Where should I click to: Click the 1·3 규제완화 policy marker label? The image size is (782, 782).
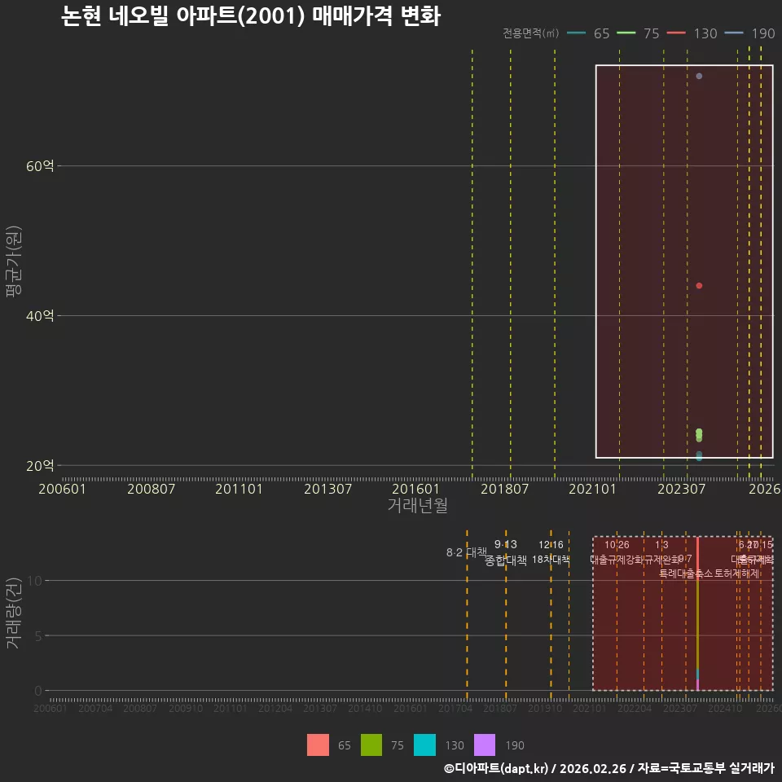pyautogui.click(x=661, y=552)
